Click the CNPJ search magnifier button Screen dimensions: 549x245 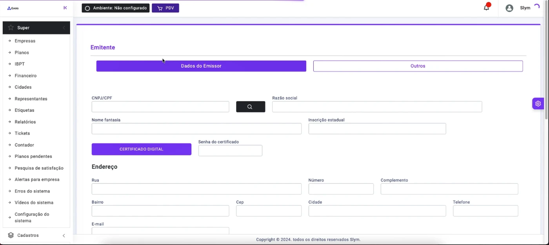250,107
